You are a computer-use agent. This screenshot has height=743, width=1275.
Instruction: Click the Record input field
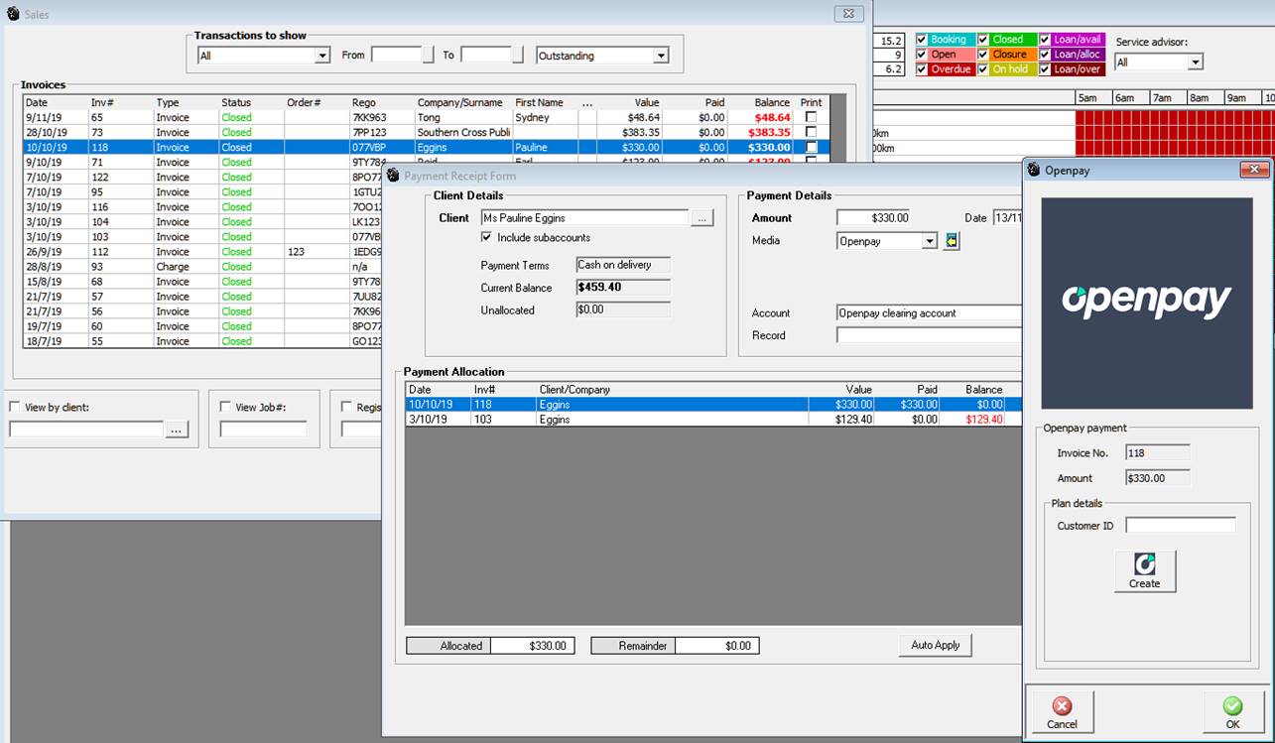[929, 335]
